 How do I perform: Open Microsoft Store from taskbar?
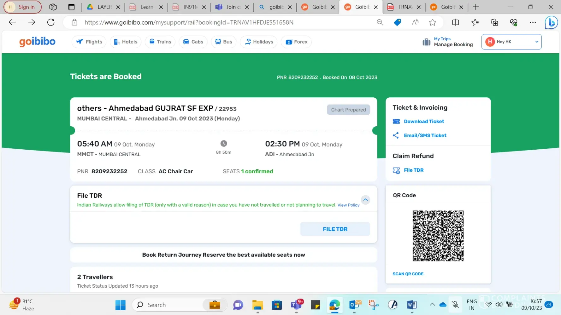277,305
